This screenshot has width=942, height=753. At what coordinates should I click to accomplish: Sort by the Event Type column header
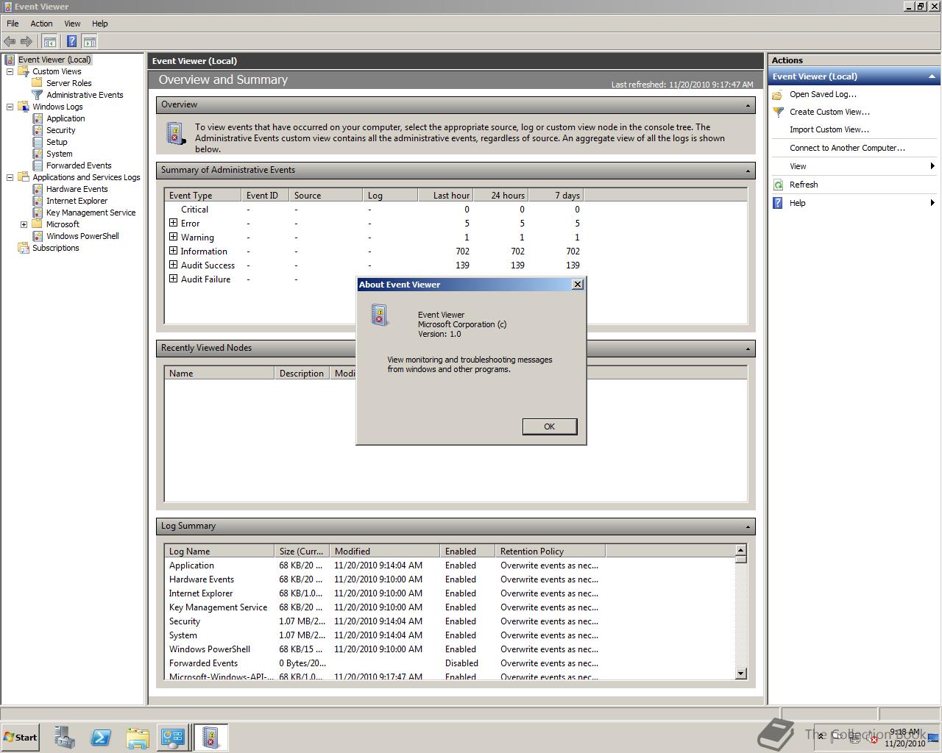[202, 195]
